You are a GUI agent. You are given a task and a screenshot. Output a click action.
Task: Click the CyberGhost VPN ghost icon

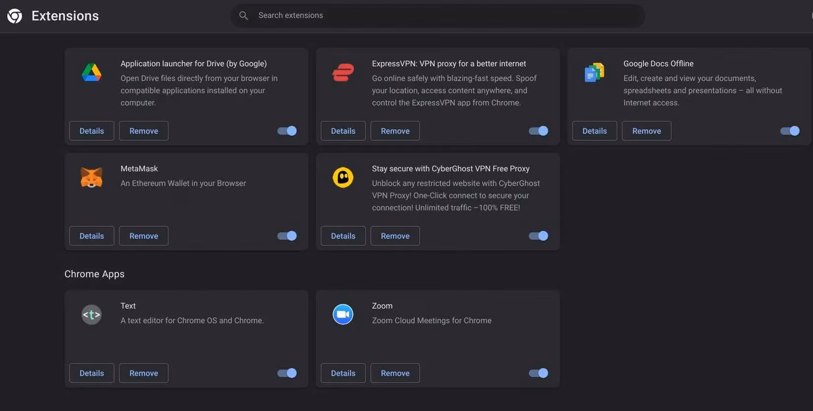point(343,177)
